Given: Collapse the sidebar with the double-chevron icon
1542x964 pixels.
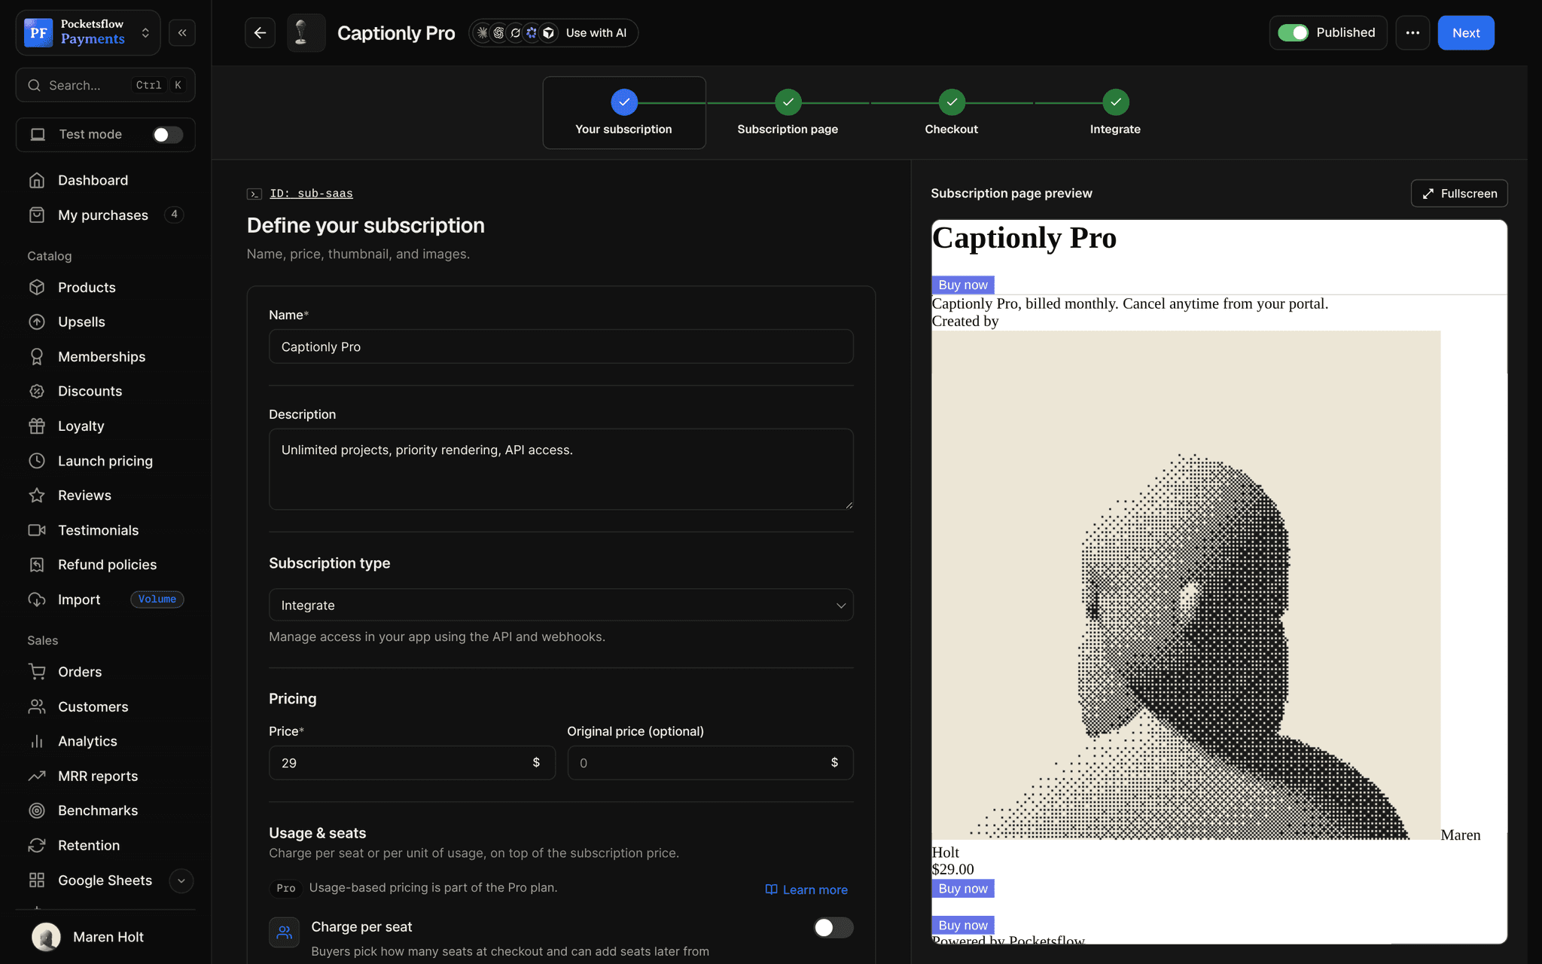Looking at the screenshot, I should tap(182, 33).
